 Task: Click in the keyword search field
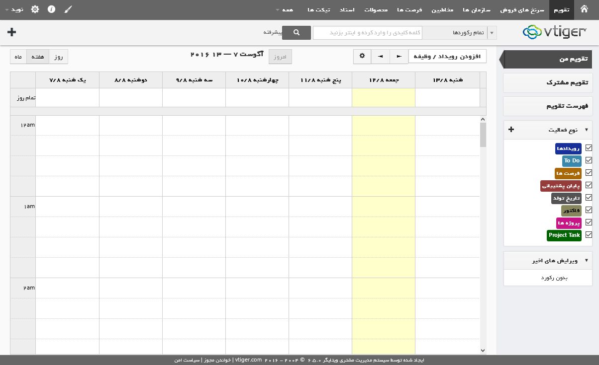(x=368, y=33)
